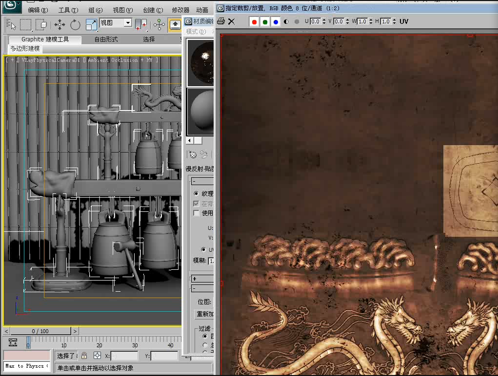Image resolution: width=498 pixels, height=376 pixels.
Task: Click the absolute mode transform type-in icon
Action: 97,356
